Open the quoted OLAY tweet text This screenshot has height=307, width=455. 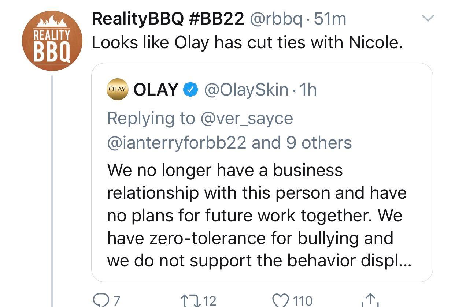coord(256,215)
